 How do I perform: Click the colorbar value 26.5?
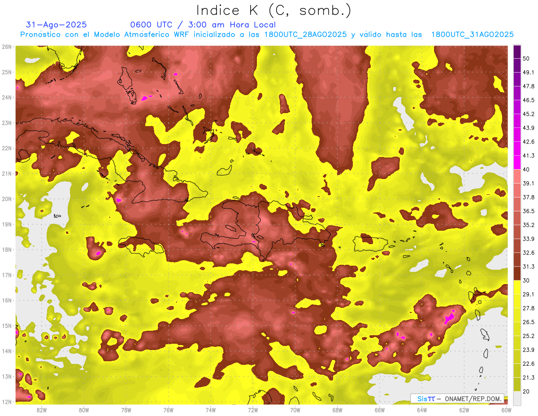[x=529, y=322]
